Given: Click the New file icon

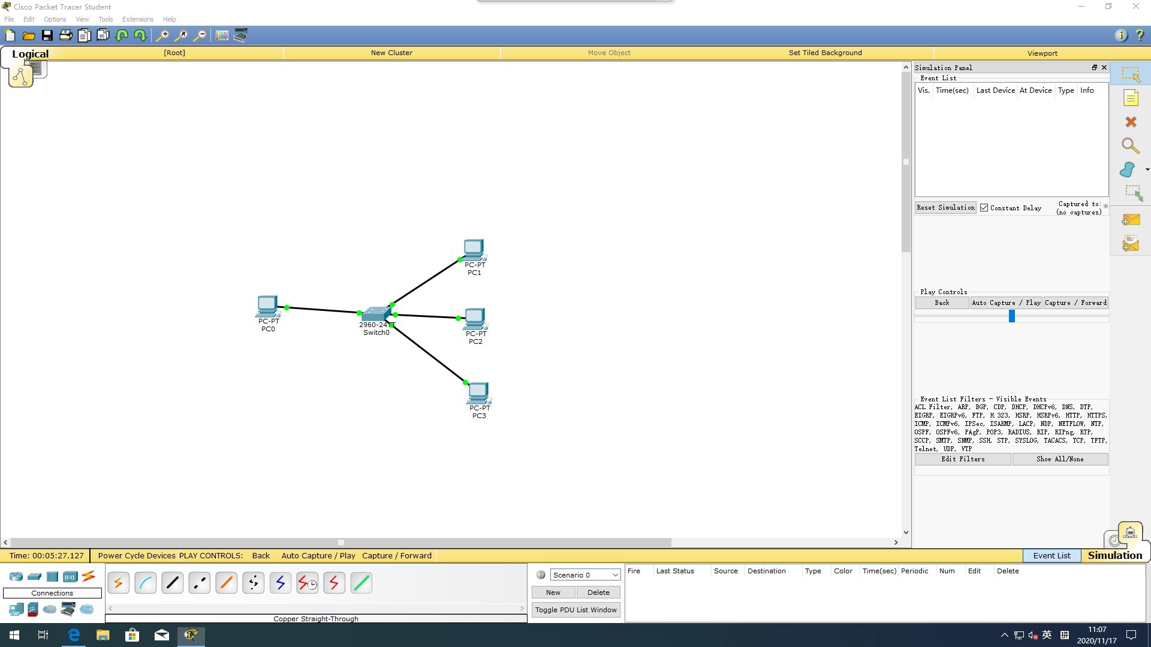Looking at the screenshot, I should point(10,35).
